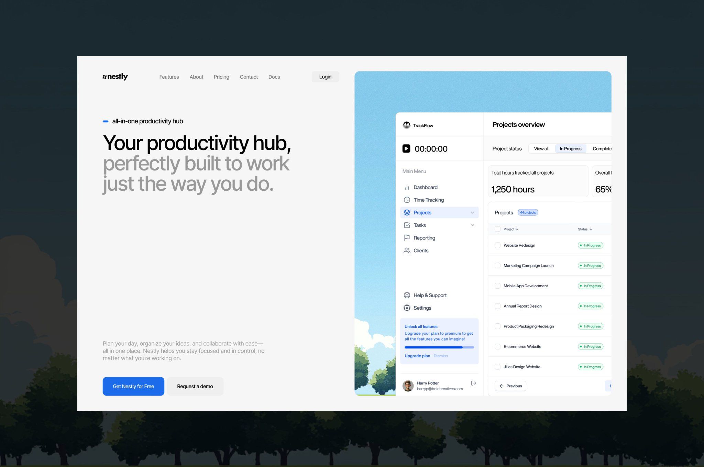
Task: Click the Dashboard bar chart icon
Action: pos(407,187)
